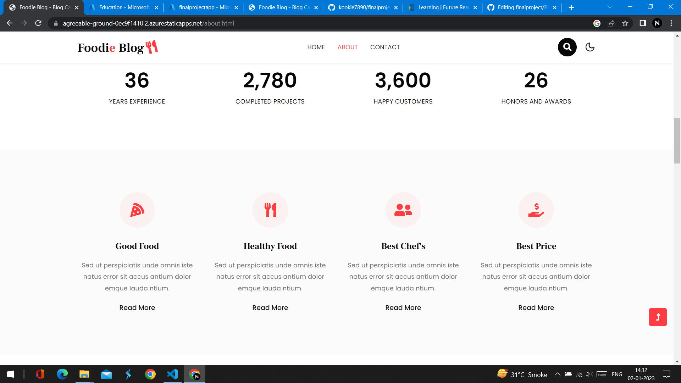Open Windows Start menu
This screenshot has height=383, width=681.
[11, 374]
